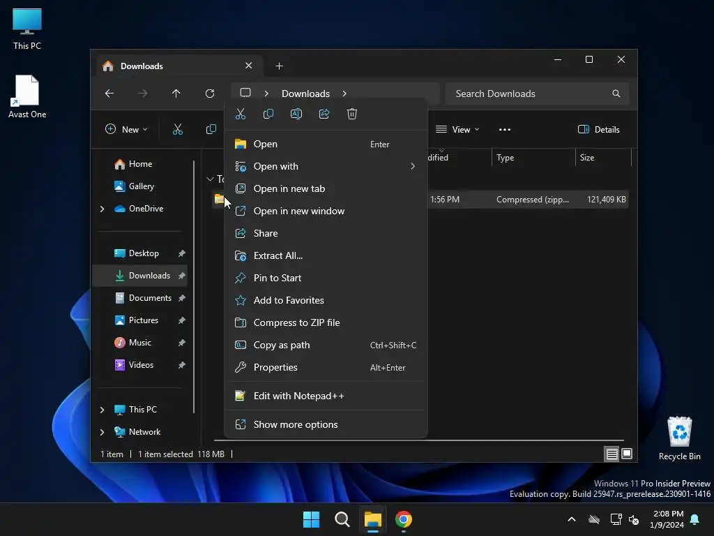Image resolution: width=714 pixels, height=536 pixels.
Task: Select Videos in navigation pane
Action: pos(141,365)
